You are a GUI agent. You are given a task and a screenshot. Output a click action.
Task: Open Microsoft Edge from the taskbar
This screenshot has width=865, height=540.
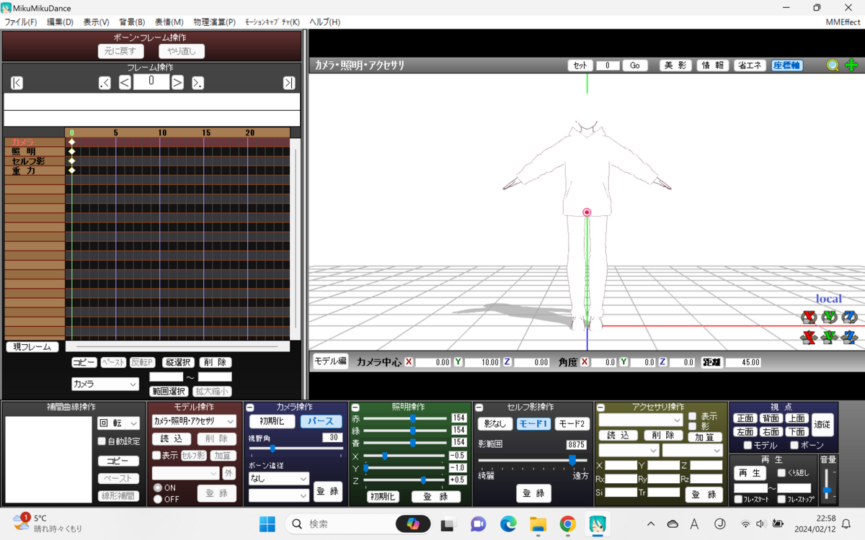(508, 523)
